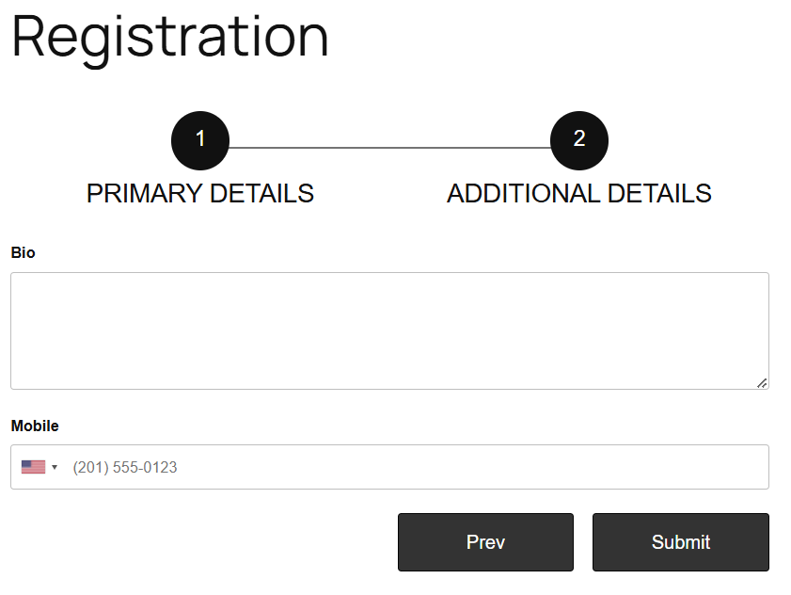This screenshot has height=595, width=791.
Task: Open the country code dropdown arrow
Action: click(55, 468)
